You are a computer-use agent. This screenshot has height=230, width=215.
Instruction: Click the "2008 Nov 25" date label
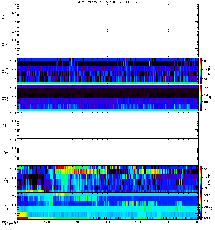pos(9,224)
